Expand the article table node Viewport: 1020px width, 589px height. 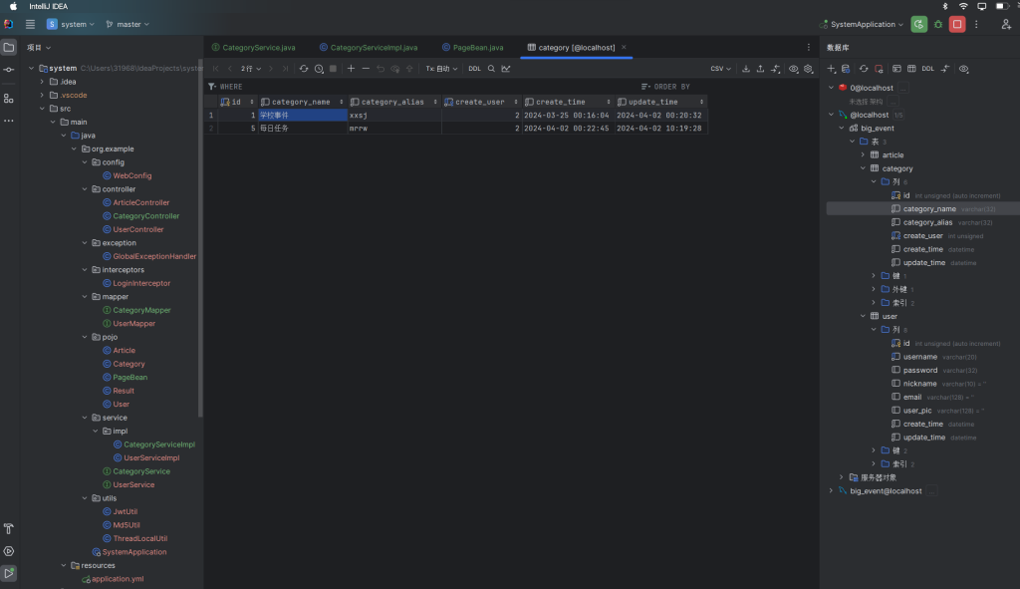click(x=864, y=155)
